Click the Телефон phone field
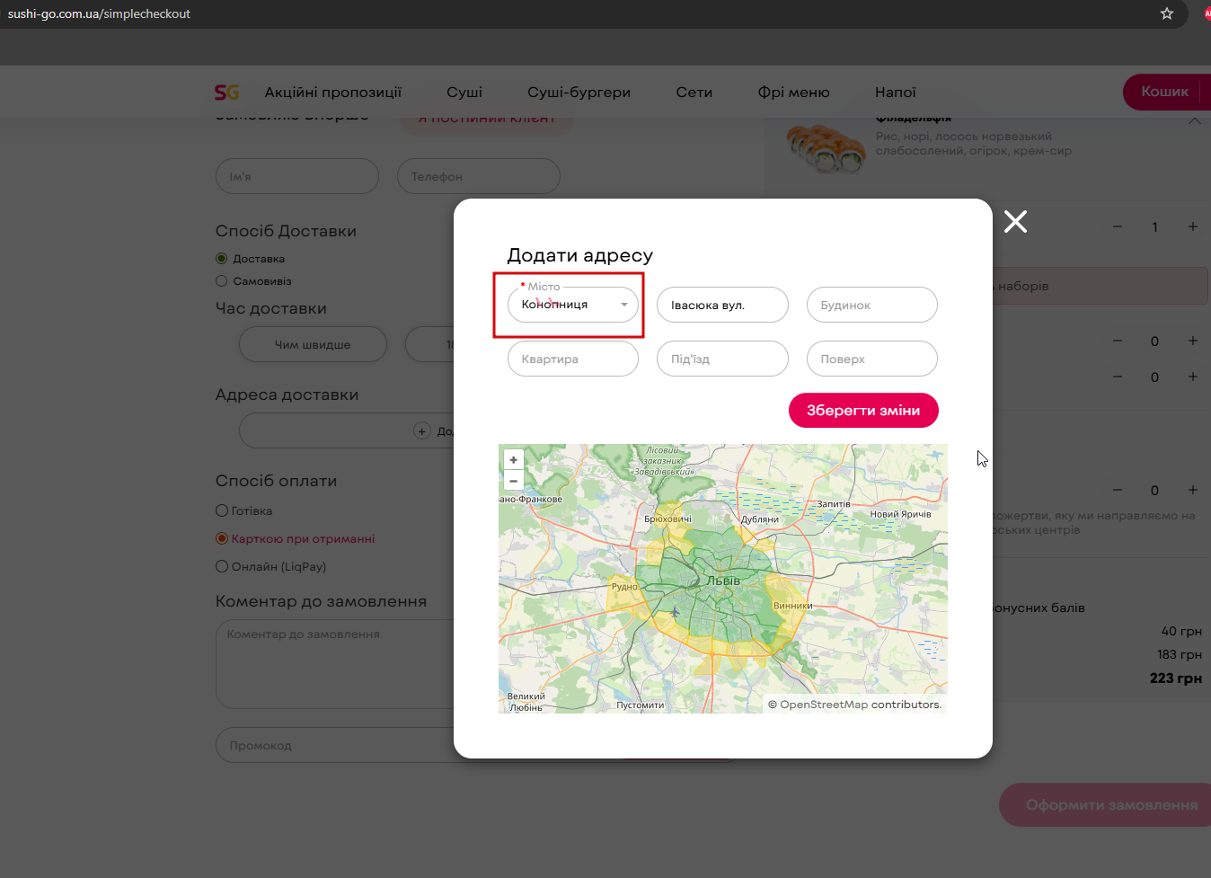1211x878 pixels. point(479,176)
